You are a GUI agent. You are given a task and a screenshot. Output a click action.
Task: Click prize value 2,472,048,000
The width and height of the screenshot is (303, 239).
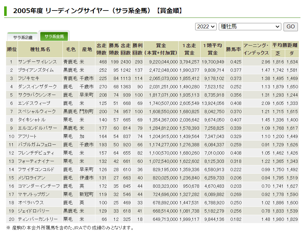pyautogui.click(x=163, y=70)
